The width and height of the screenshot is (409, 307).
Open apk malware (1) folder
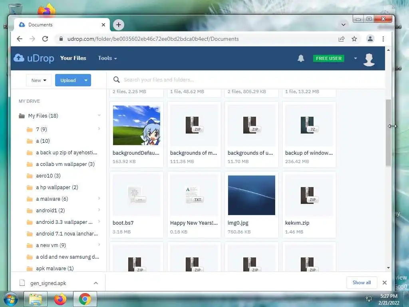pyautogui.click(x=55, y=268)
